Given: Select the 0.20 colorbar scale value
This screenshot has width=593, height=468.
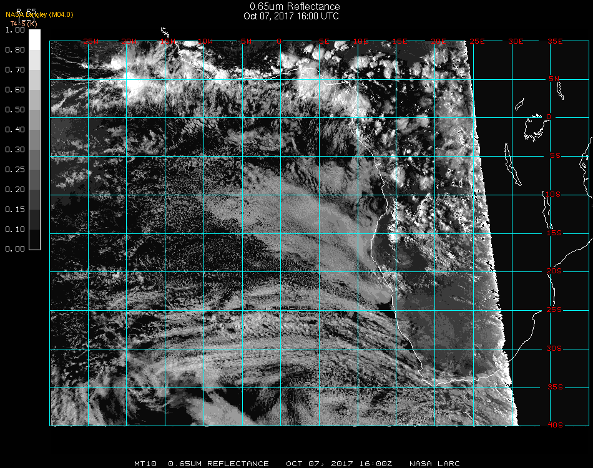Looking at the screenshot, I should (15, 190).
